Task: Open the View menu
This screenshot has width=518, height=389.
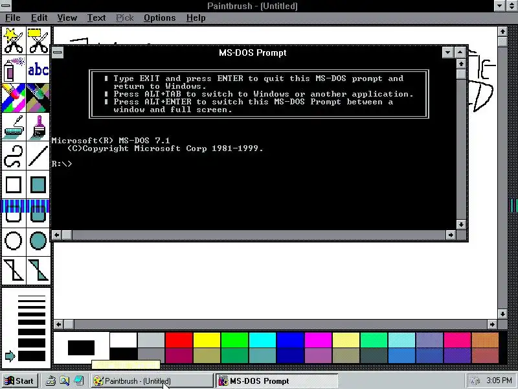Action: [67, 18]
